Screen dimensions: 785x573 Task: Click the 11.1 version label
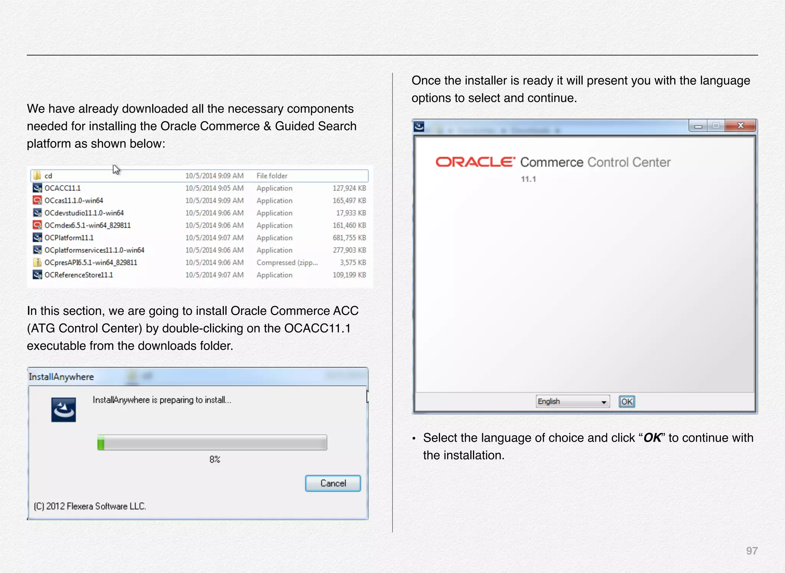coord(528,179)
